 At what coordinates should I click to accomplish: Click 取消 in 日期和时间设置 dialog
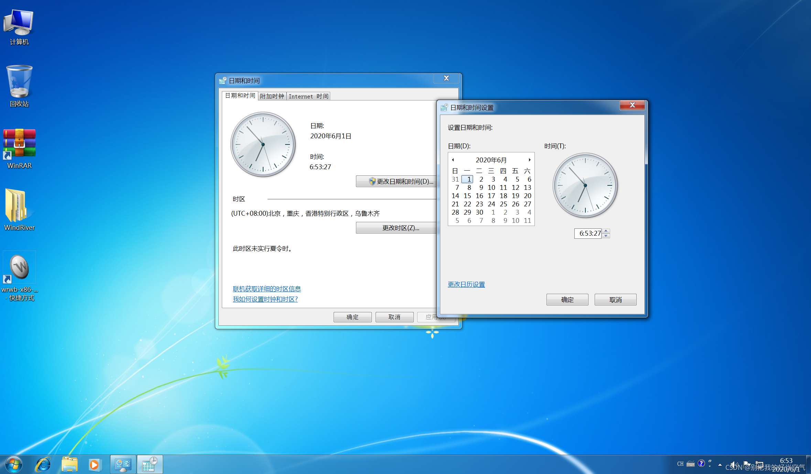616,300
